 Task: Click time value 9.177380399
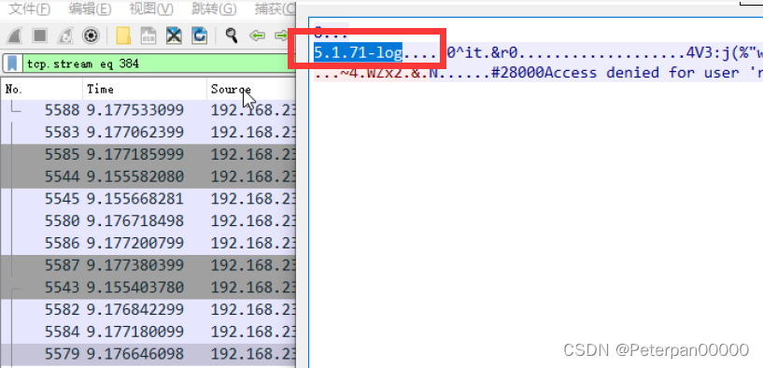click(x=135, y=265)
